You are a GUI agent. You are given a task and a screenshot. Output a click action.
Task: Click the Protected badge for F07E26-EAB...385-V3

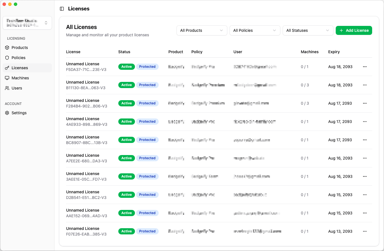(x=147, y=231)
